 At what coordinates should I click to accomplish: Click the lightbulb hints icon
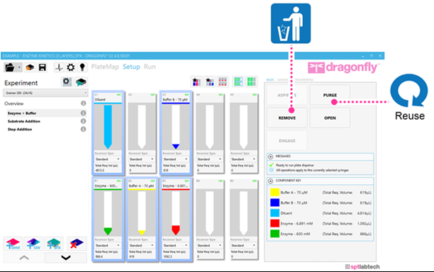click(x=82, y=67)
